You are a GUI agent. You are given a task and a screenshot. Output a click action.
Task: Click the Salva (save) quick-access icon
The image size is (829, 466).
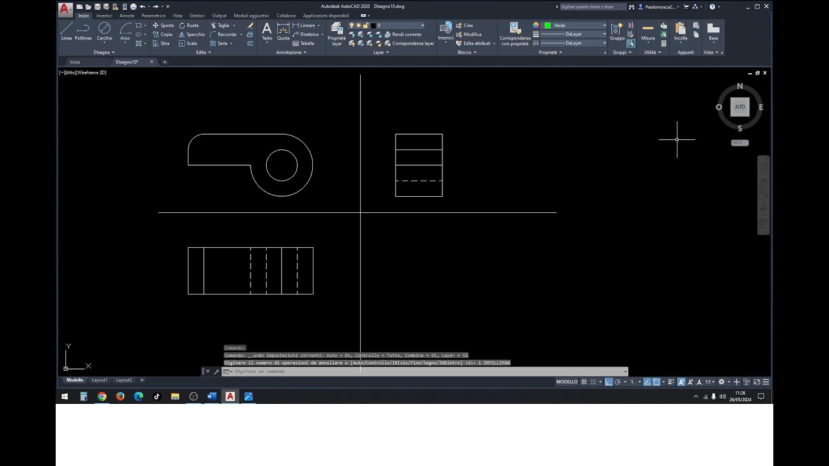[x=97, y=6]
